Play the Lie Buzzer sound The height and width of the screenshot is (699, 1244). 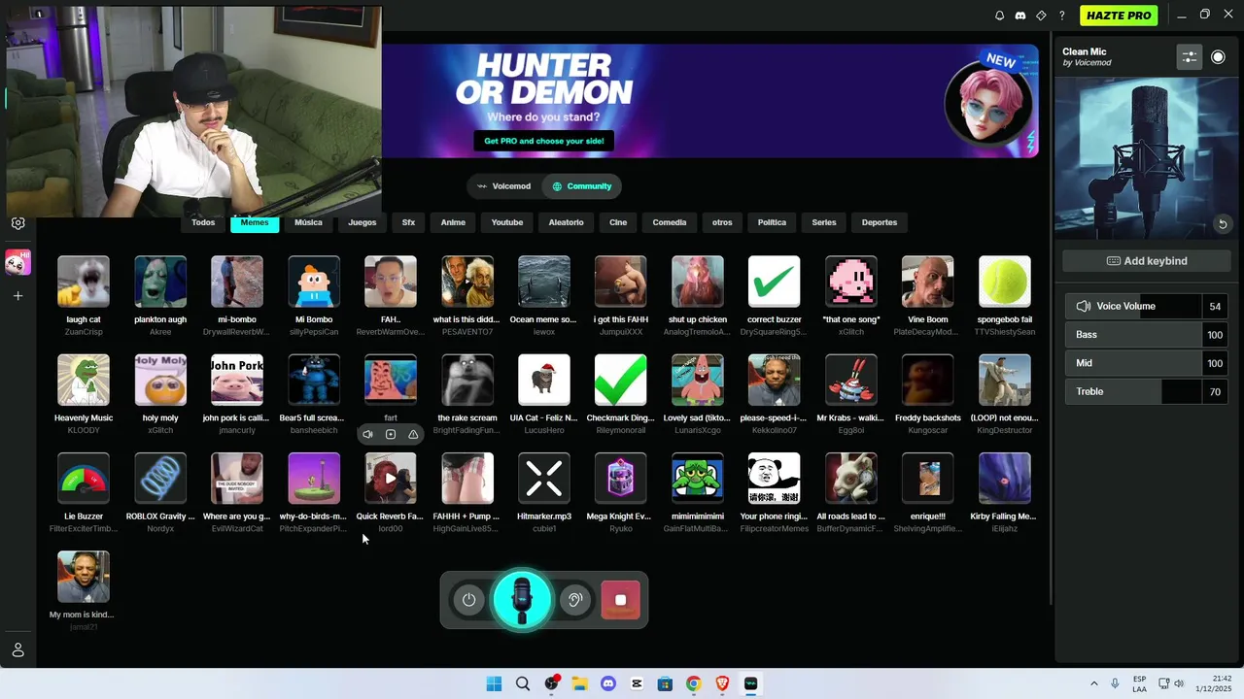[x=84, y=479]
